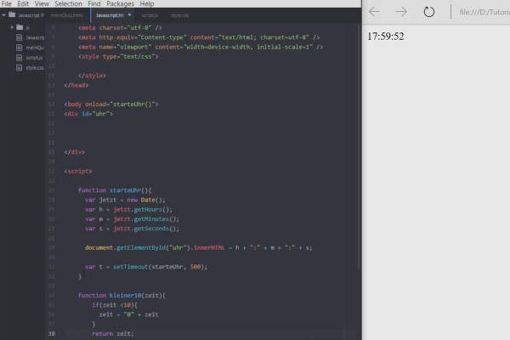The width and height of the screenshot is (510, 340).
Task: Click the editor vertical scrollbar
Action: pos(359,146)
